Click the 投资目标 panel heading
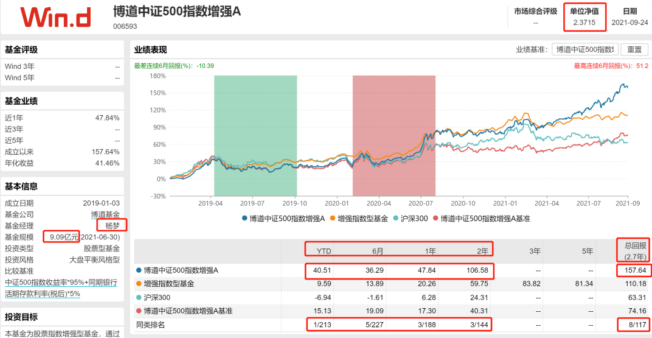 tap(21, 317)
